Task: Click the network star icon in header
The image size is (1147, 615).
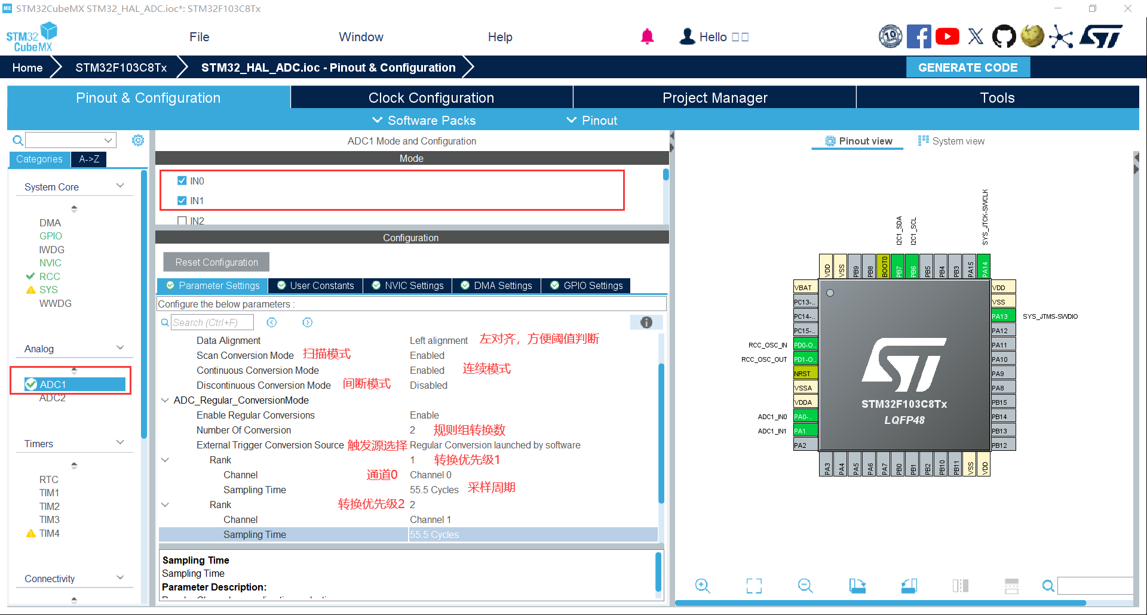Action: point(1061,36)
